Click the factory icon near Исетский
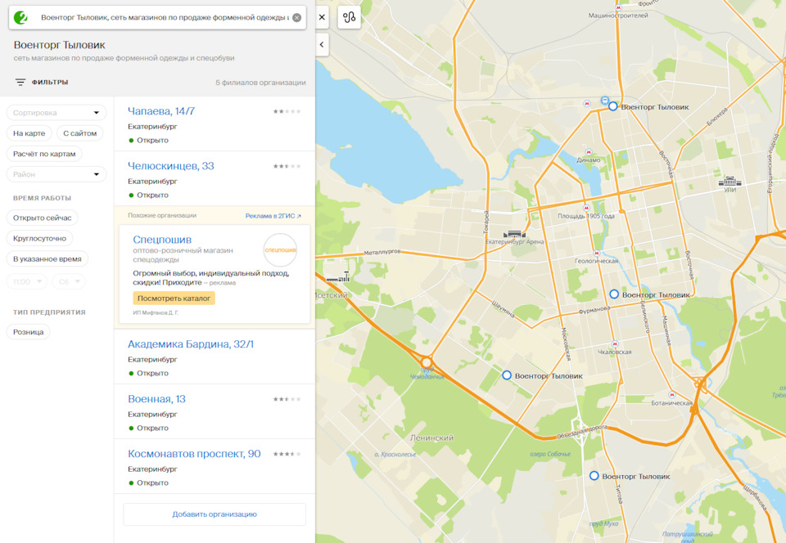786x543 pixels. [338, 276]
